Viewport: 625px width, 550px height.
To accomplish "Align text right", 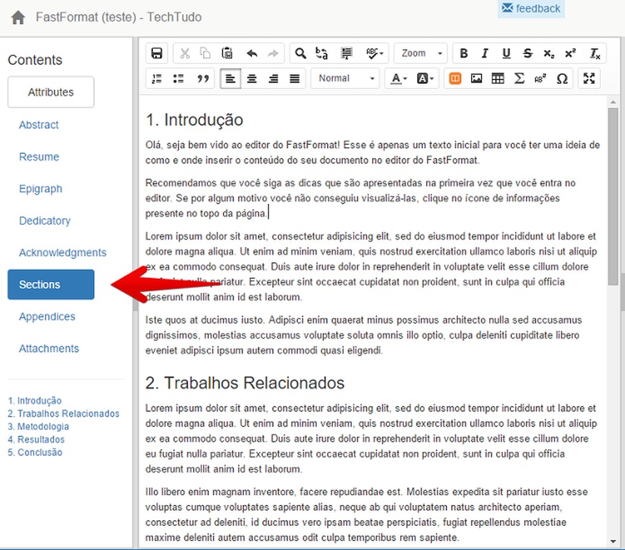I will [273, 79].
